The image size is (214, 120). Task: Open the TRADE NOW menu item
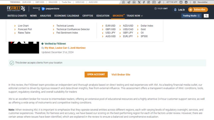[133, 16]
